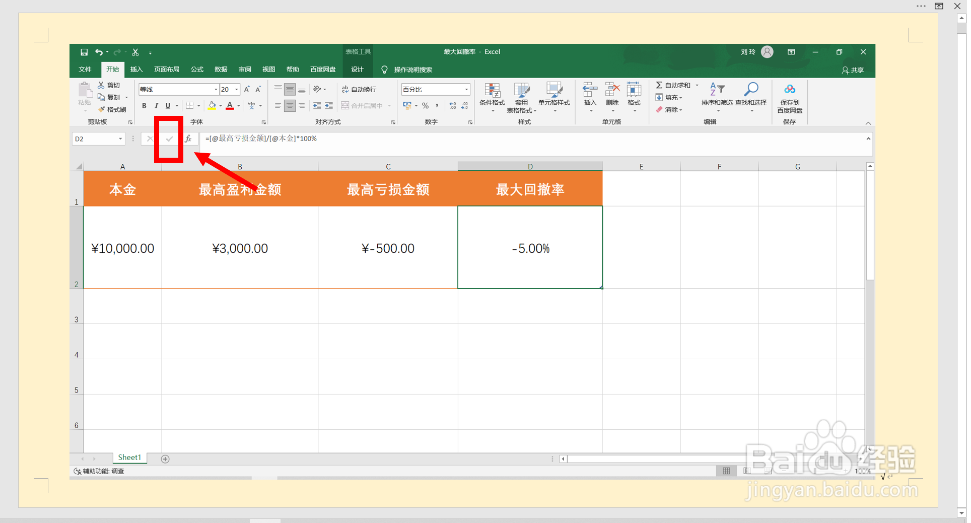Click 保存到百度网盘 button
The height and width of the screenshot is (523, 971).
(x=790, y=98)
